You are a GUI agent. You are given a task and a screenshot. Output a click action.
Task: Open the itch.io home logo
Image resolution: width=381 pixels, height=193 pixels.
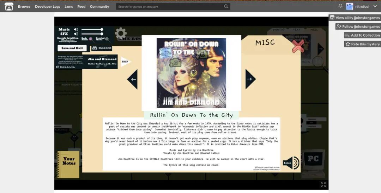click(x=9, y=7)
